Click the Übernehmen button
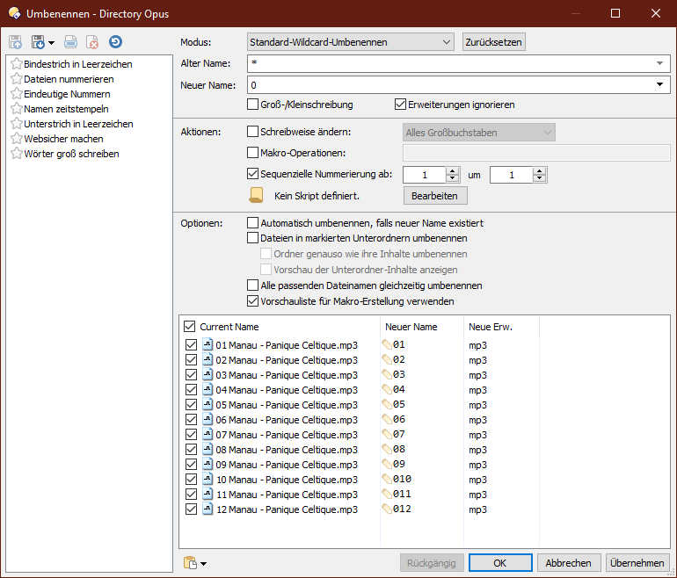677x578 pixels. [x=637, y=563]
